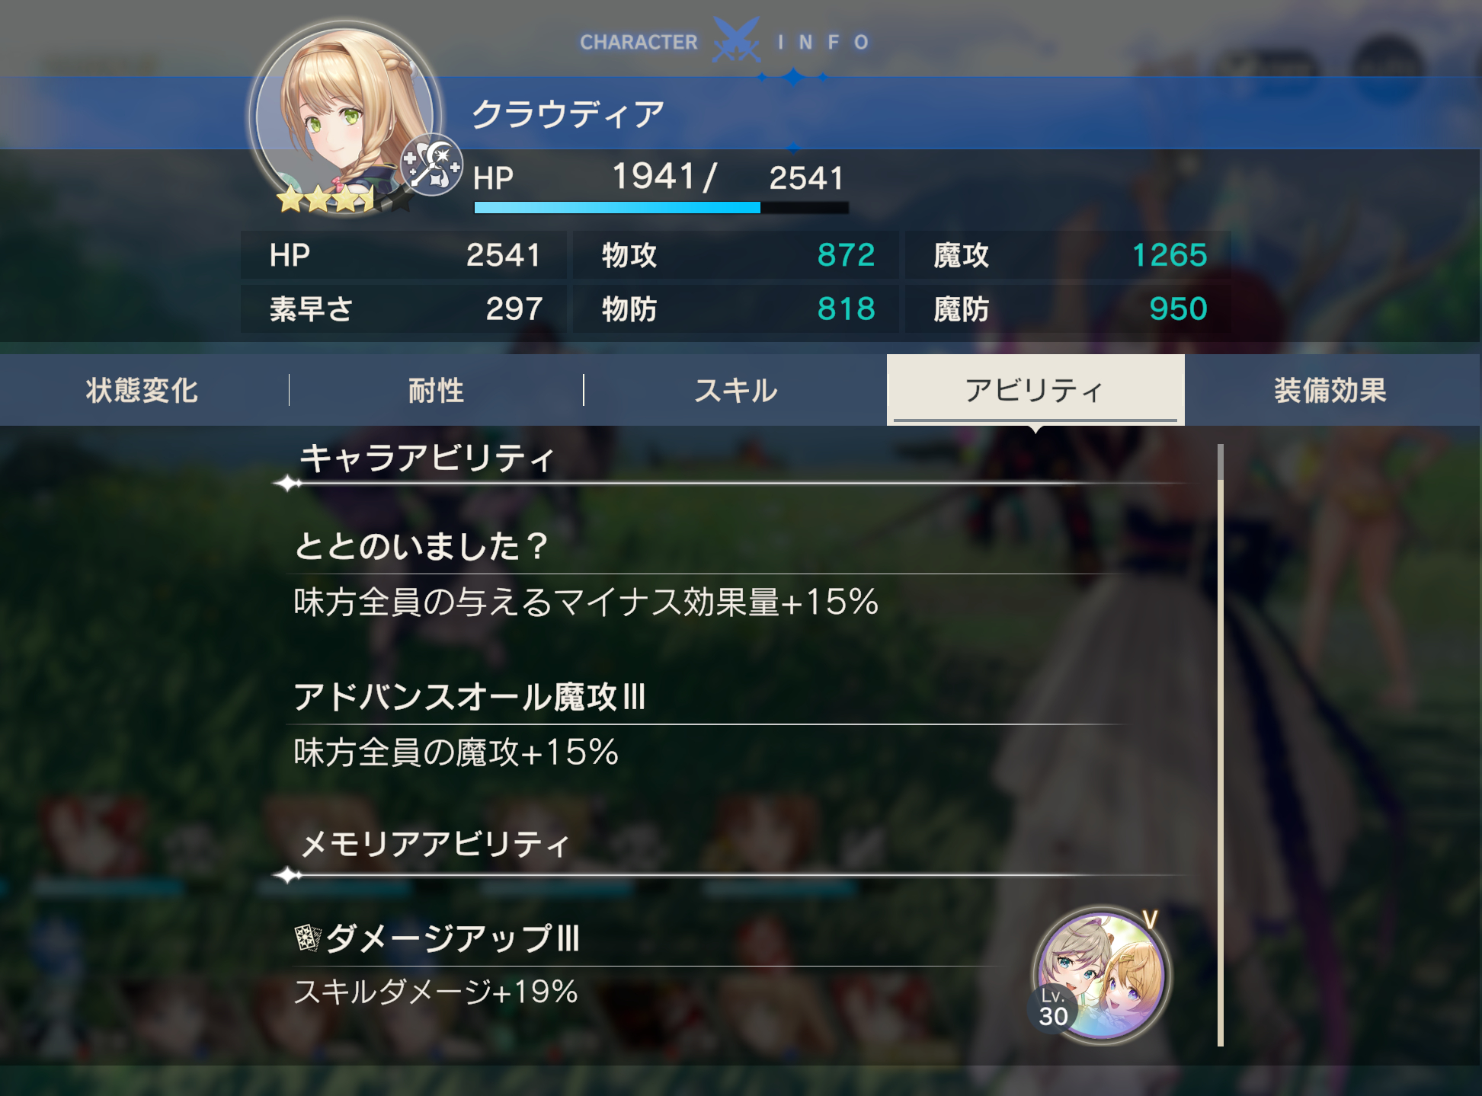The image size is (1482, 1096).
Task: Switch to the 耐性 tab
Action: (x=436, y=391)
